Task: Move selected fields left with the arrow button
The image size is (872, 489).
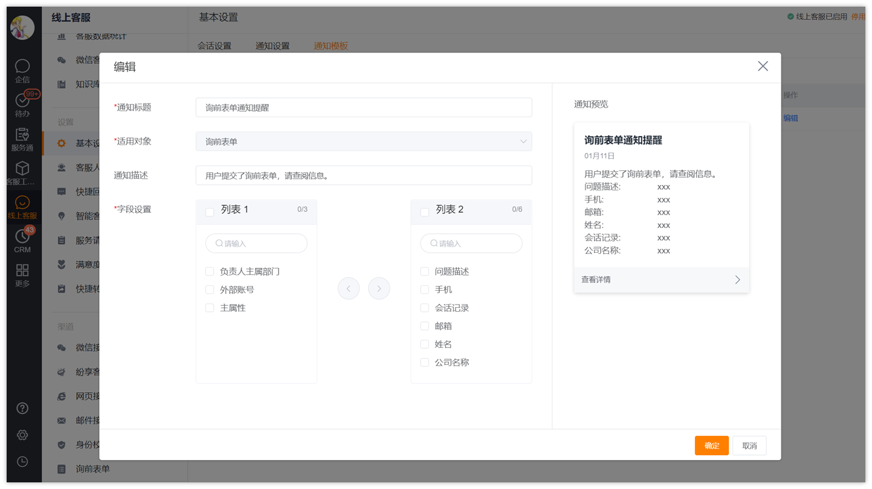Action: 349,289
